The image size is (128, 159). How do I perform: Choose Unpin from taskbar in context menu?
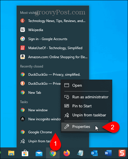(x=86, y=115)
